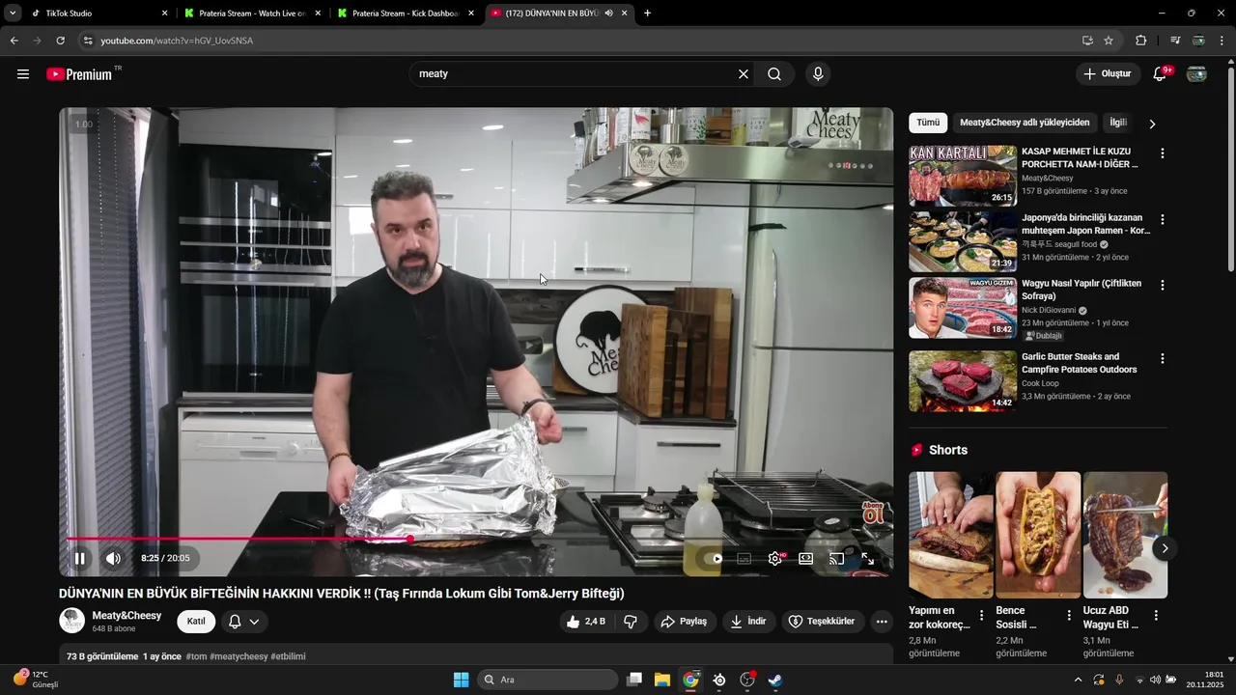Click the Katıl join button

(196, 622)
